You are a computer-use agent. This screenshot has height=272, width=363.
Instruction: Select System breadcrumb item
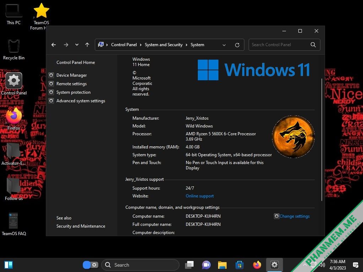point(197,45)
